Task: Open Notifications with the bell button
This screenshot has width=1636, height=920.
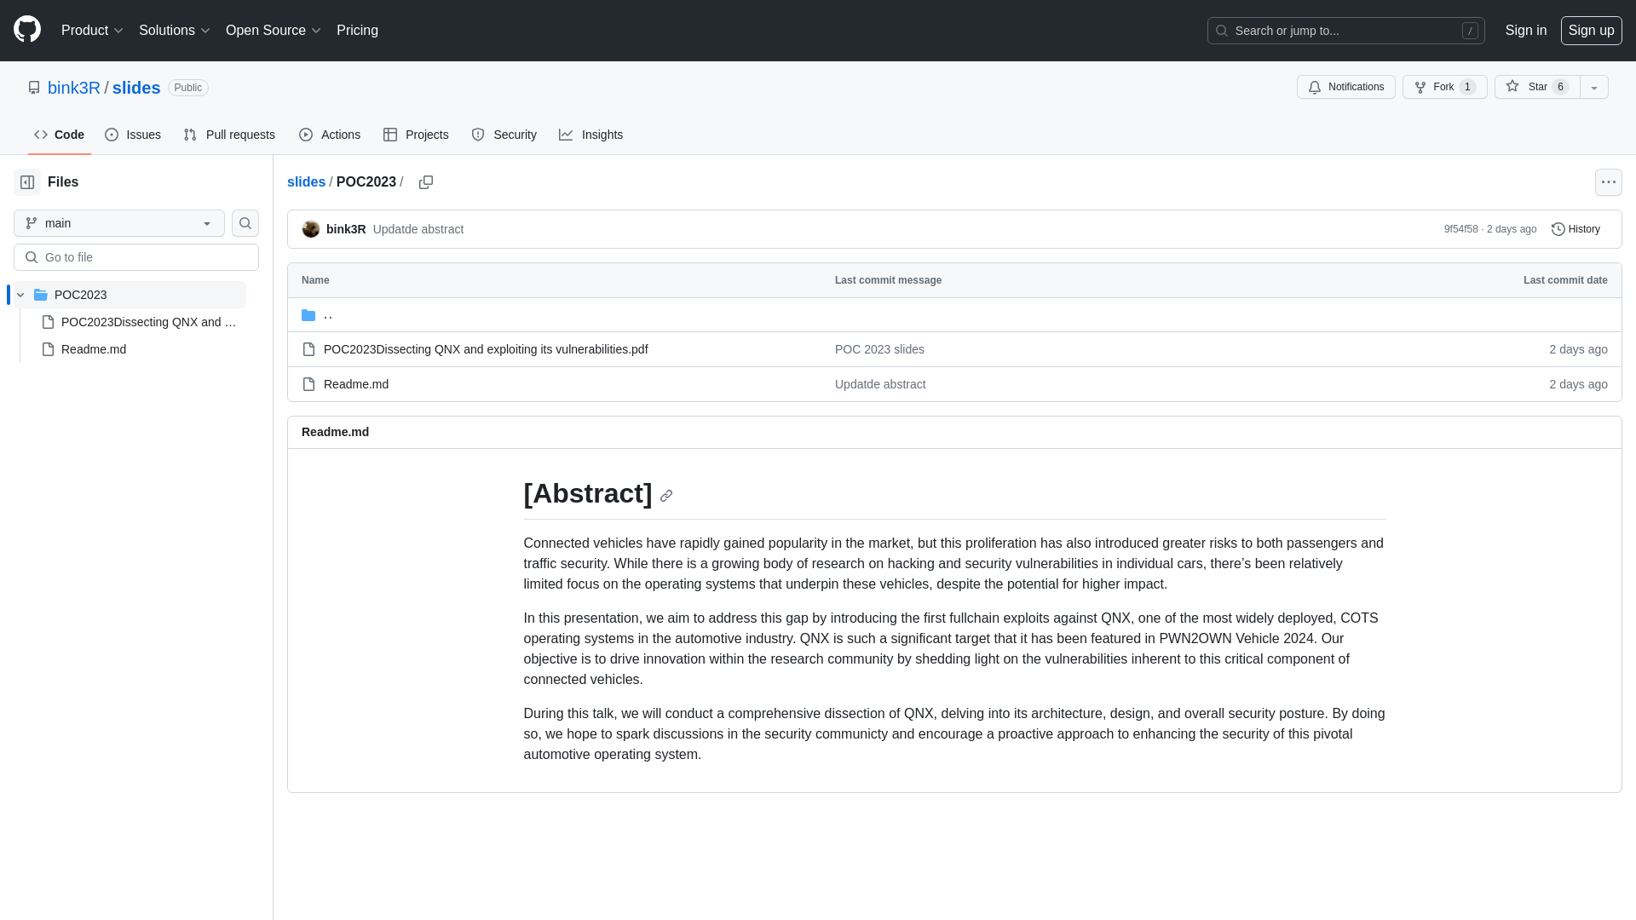Action: pos(1345,87)
